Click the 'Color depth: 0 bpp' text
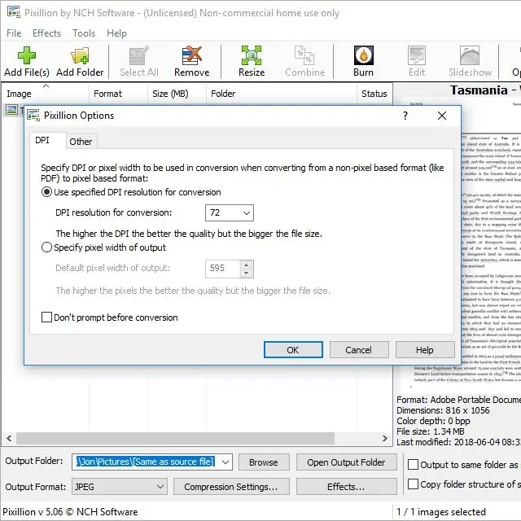521x521 pixels. coord(433,421)
